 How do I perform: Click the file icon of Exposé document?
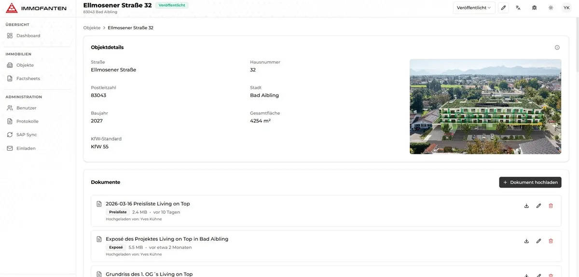tap(99, 239)
